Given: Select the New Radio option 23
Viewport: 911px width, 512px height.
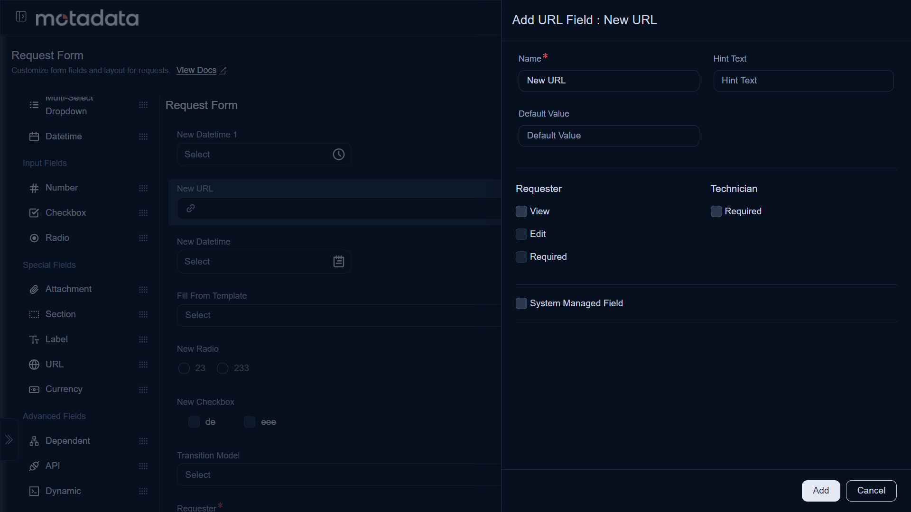Looking at the screenshot, I should coord(184,368).
